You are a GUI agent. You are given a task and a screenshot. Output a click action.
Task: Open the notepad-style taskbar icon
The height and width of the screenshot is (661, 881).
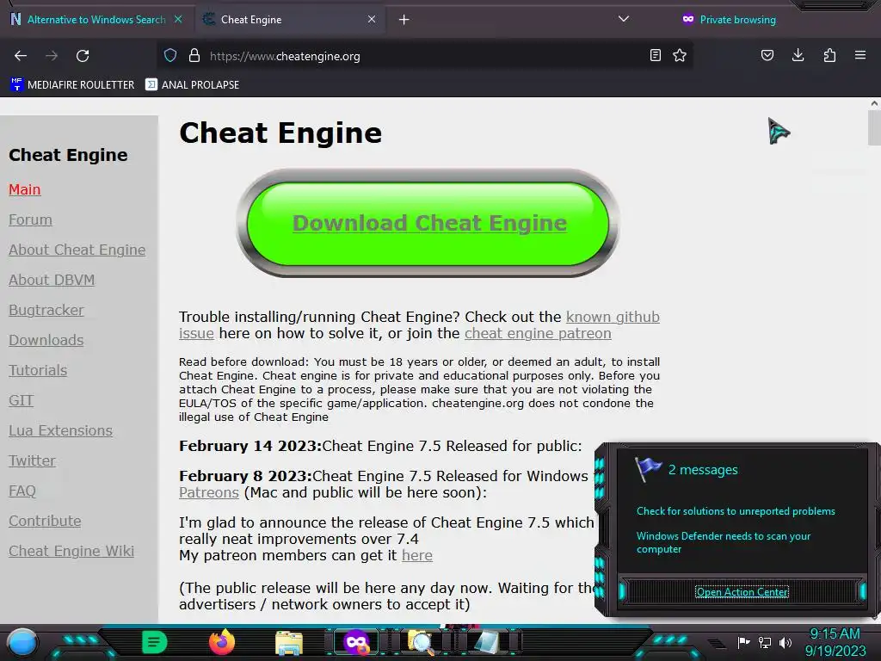[487, 643]
